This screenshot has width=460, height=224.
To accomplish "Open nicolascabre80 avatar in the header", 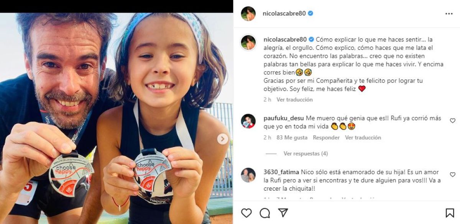I will pos(248,13).
